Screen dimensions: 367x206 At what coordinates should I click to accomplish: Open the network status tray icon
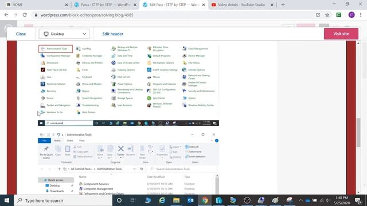321,200
